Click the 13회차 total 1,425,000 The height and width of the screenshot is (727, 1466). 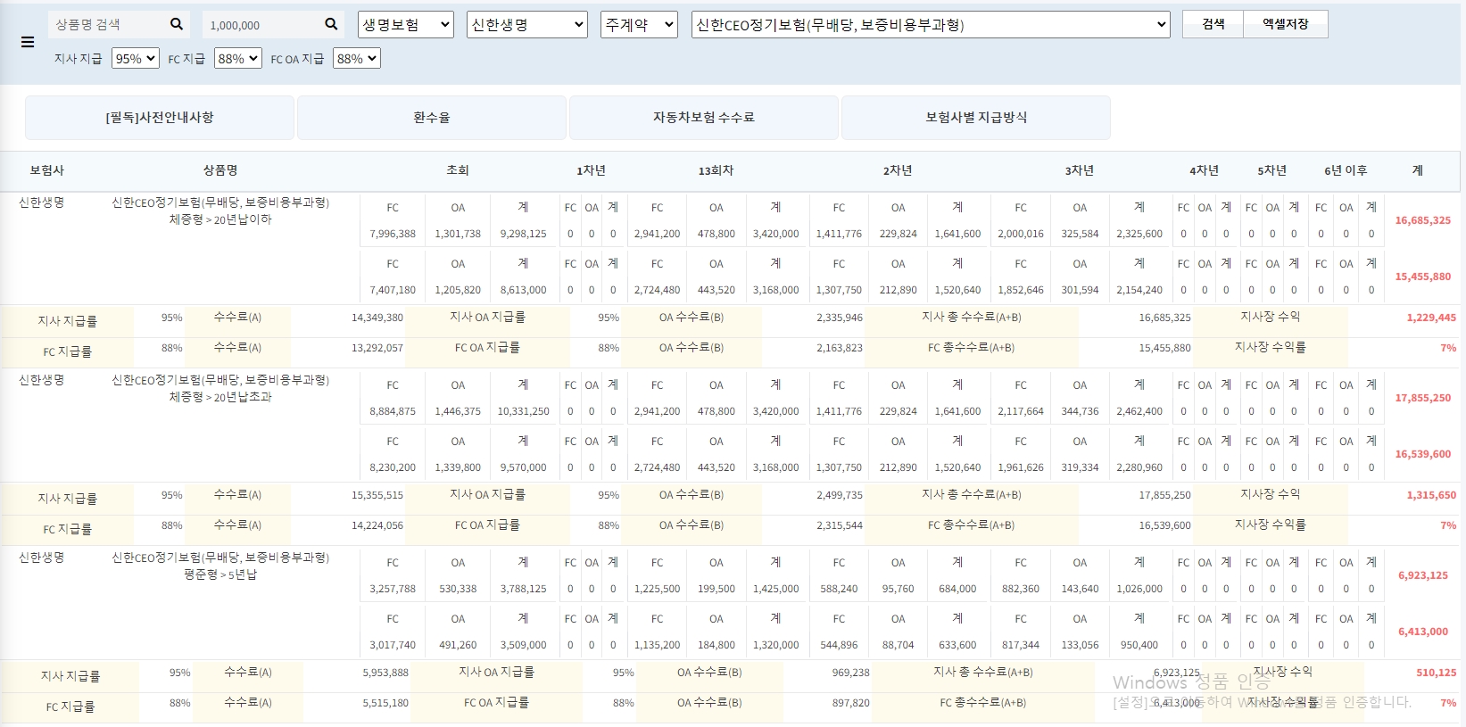pos(775,589)
